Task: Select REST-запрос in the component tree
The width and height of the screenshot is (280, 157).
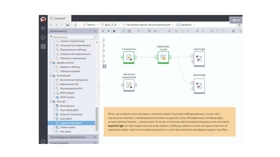Action: [67, 93]
